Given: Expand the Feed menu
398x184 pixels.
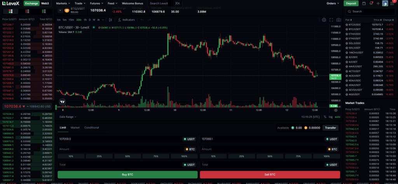Looking at the screenshot, I should [112, 3].
